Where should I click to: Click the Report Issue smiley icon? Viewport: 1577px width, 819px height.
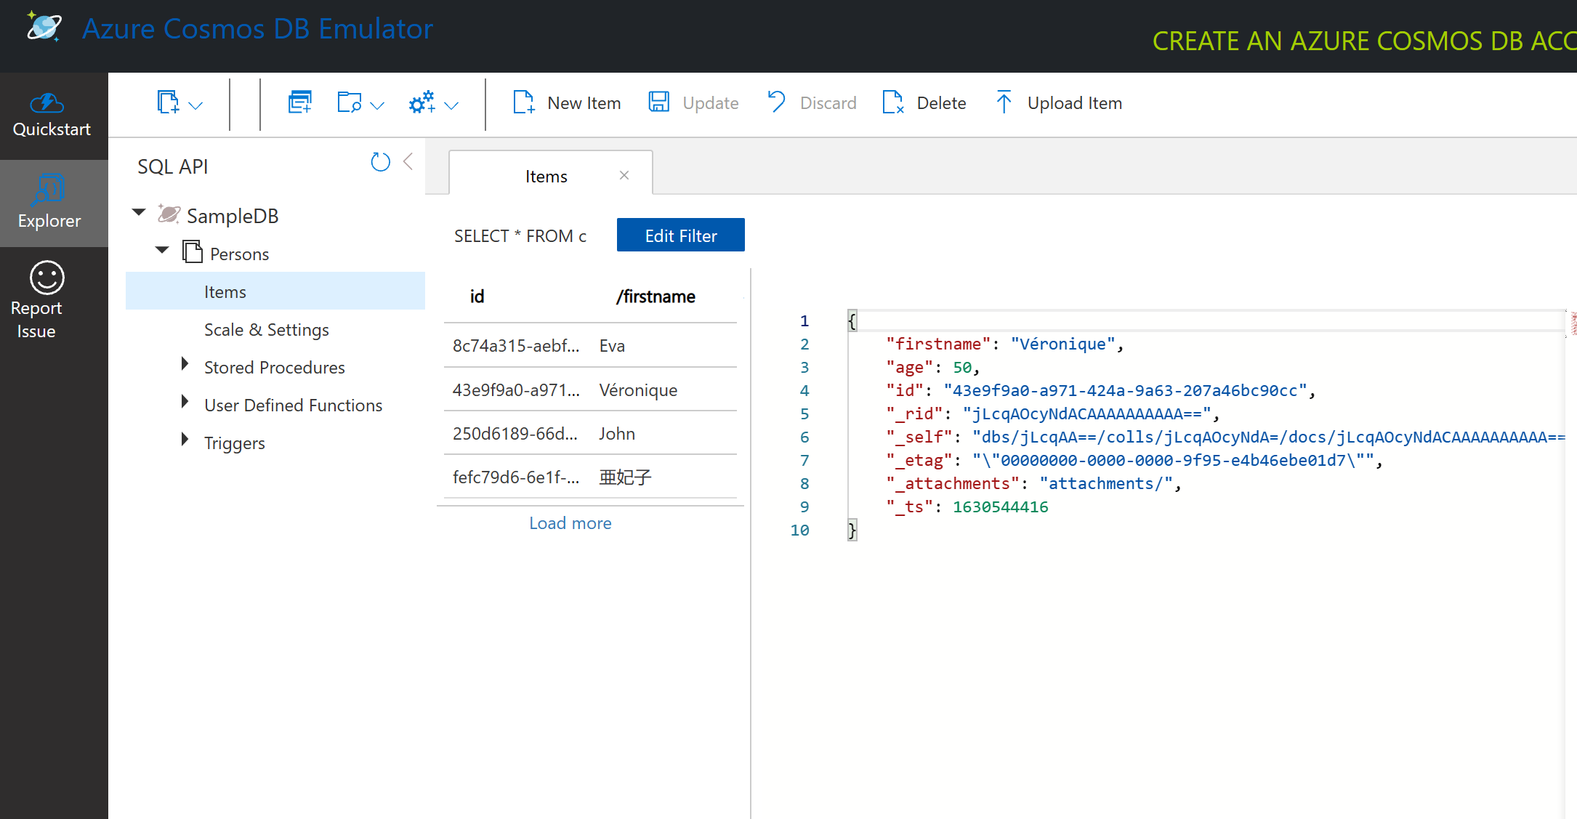point(46,279)
